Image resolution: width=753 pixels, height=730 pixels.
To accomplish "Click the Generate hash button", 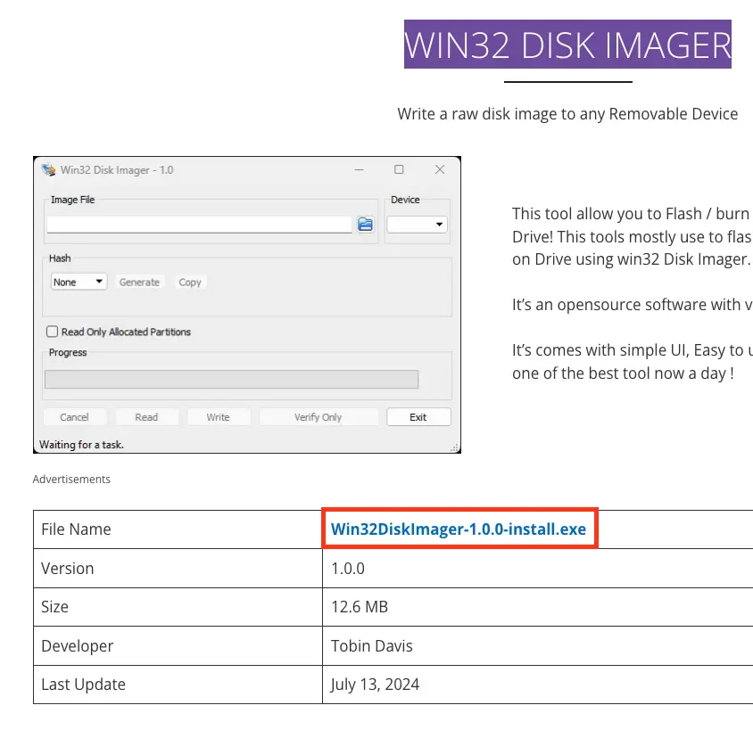I will (139, 282).
